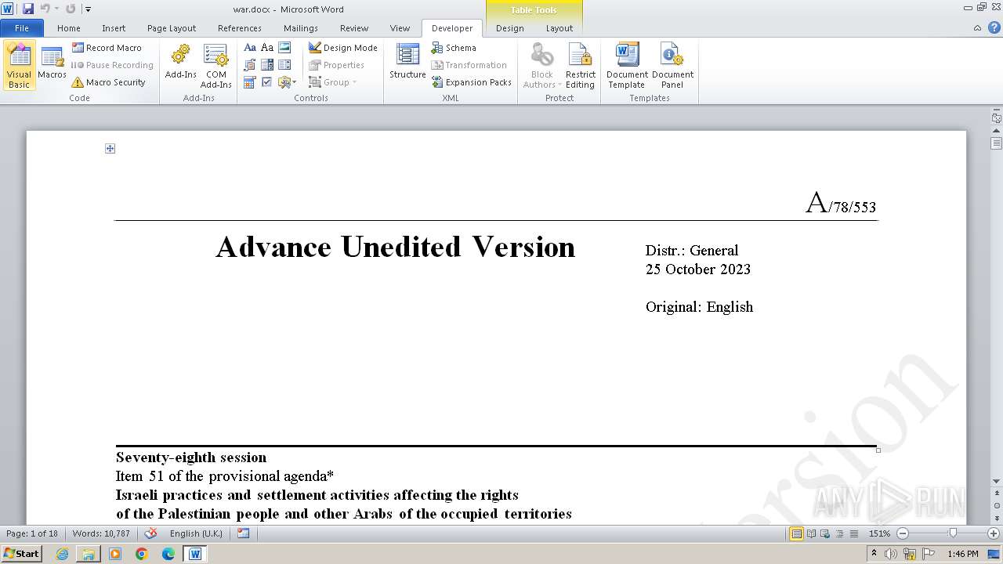Click vertical scrollbar down arrow
The width and height of the screenshot is (1003, 564).
996,481
